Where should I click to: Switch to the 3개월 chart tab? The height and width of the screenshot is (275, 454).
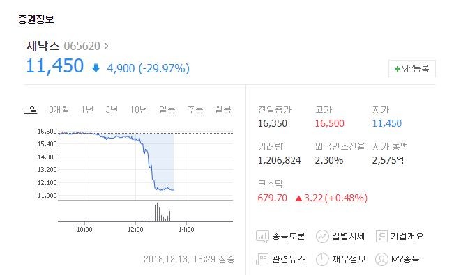click(59, 109)
